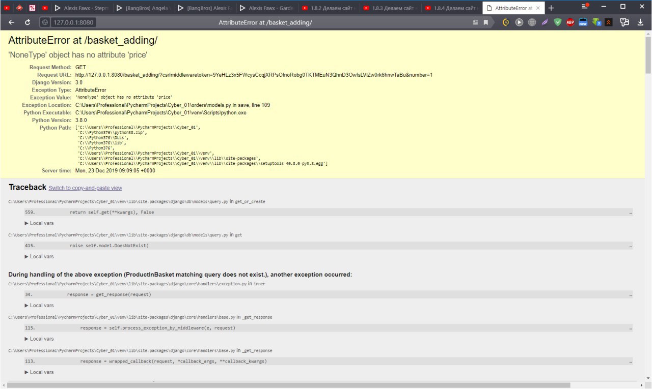This screenshot has height=389, width=652.
Task: Open the Adblock Plus (ABP) extension
Action: tap(570, 22)
